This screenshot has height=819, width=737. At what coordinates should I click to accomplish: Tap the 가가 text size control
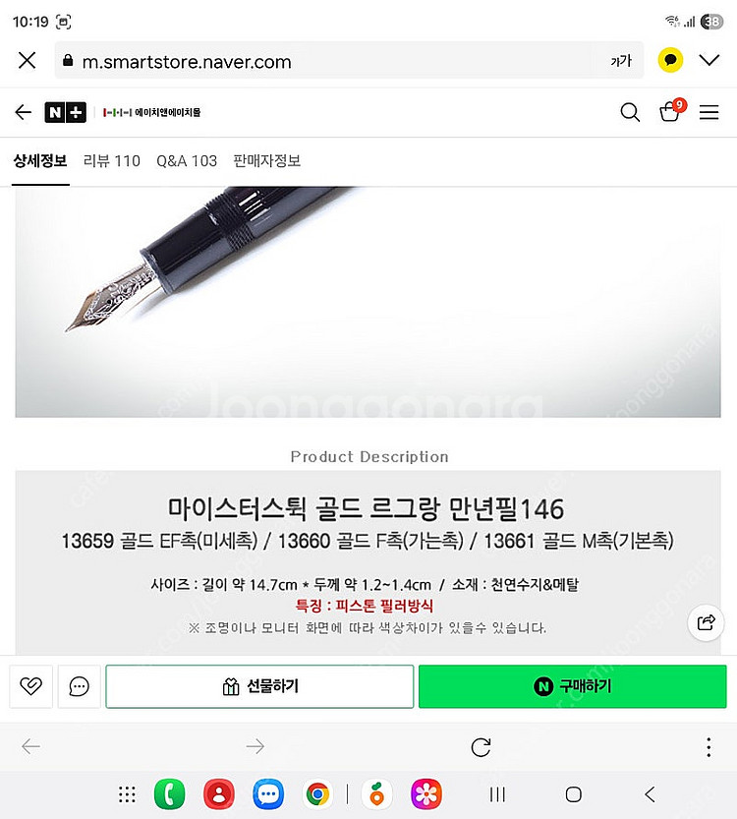click(x=621, y=61)
